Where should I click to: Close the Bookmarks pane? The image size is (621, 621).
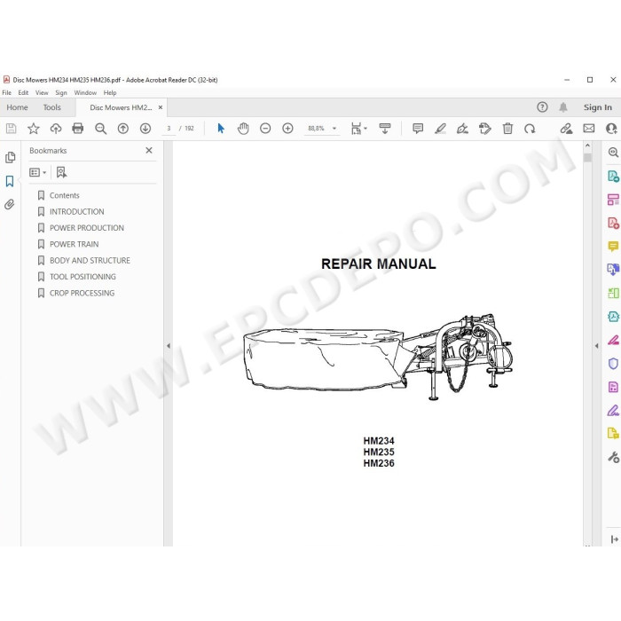coord(149,151)
